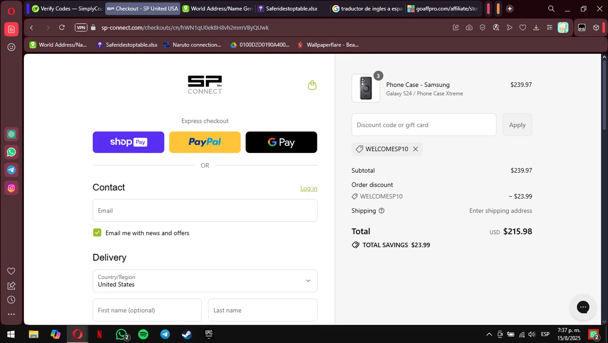The height and width of the screenshot is (343, 608).
Task: Open 0100D2D0190A400 Drive bookmark
Action: click(x=260, y=45)
